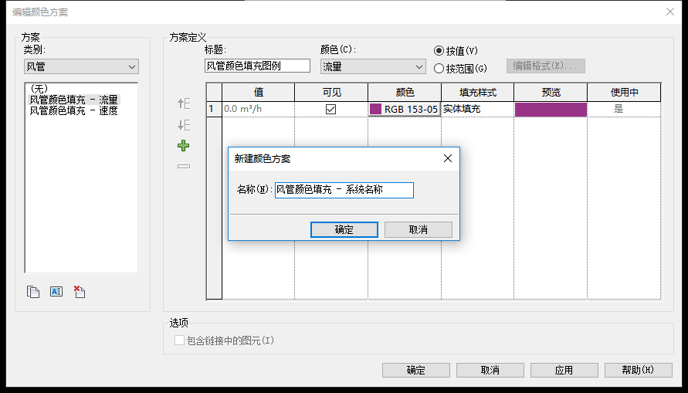
Task: Click the move row down icon
Action: [184, 125]
